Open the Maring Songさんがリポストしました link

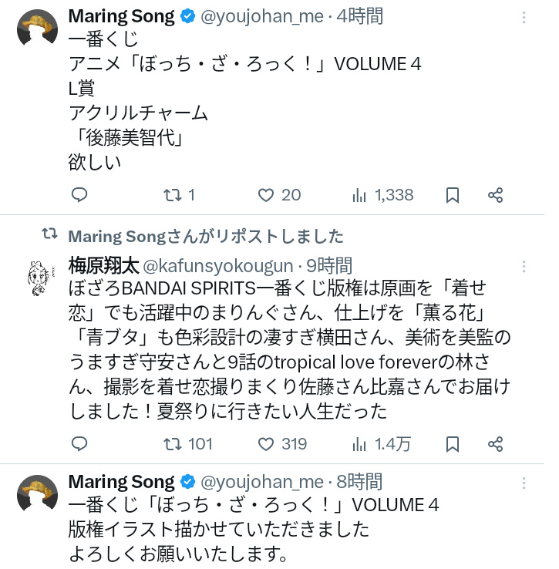click(x=206, y=237)
